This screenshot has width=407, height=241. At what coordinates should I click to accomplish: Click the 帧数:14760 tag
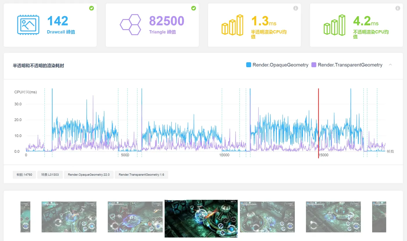click(24, 175)
